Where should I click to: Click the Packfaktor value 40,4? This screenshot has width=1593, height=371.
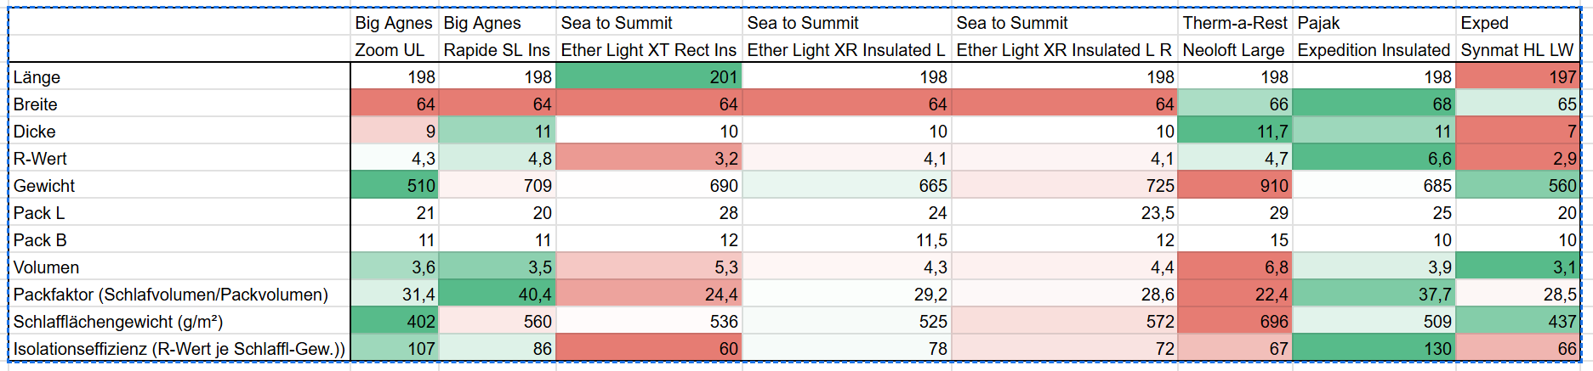(498, 294)
